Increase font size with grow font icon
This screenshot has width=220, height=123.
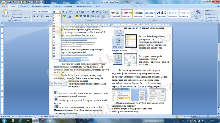(x=63, y=12)
